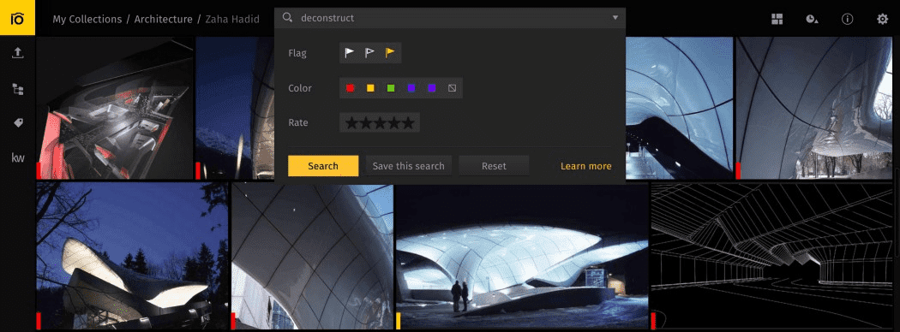
Task: Select the red color filter swatch
Action: [x=350, y=88]
